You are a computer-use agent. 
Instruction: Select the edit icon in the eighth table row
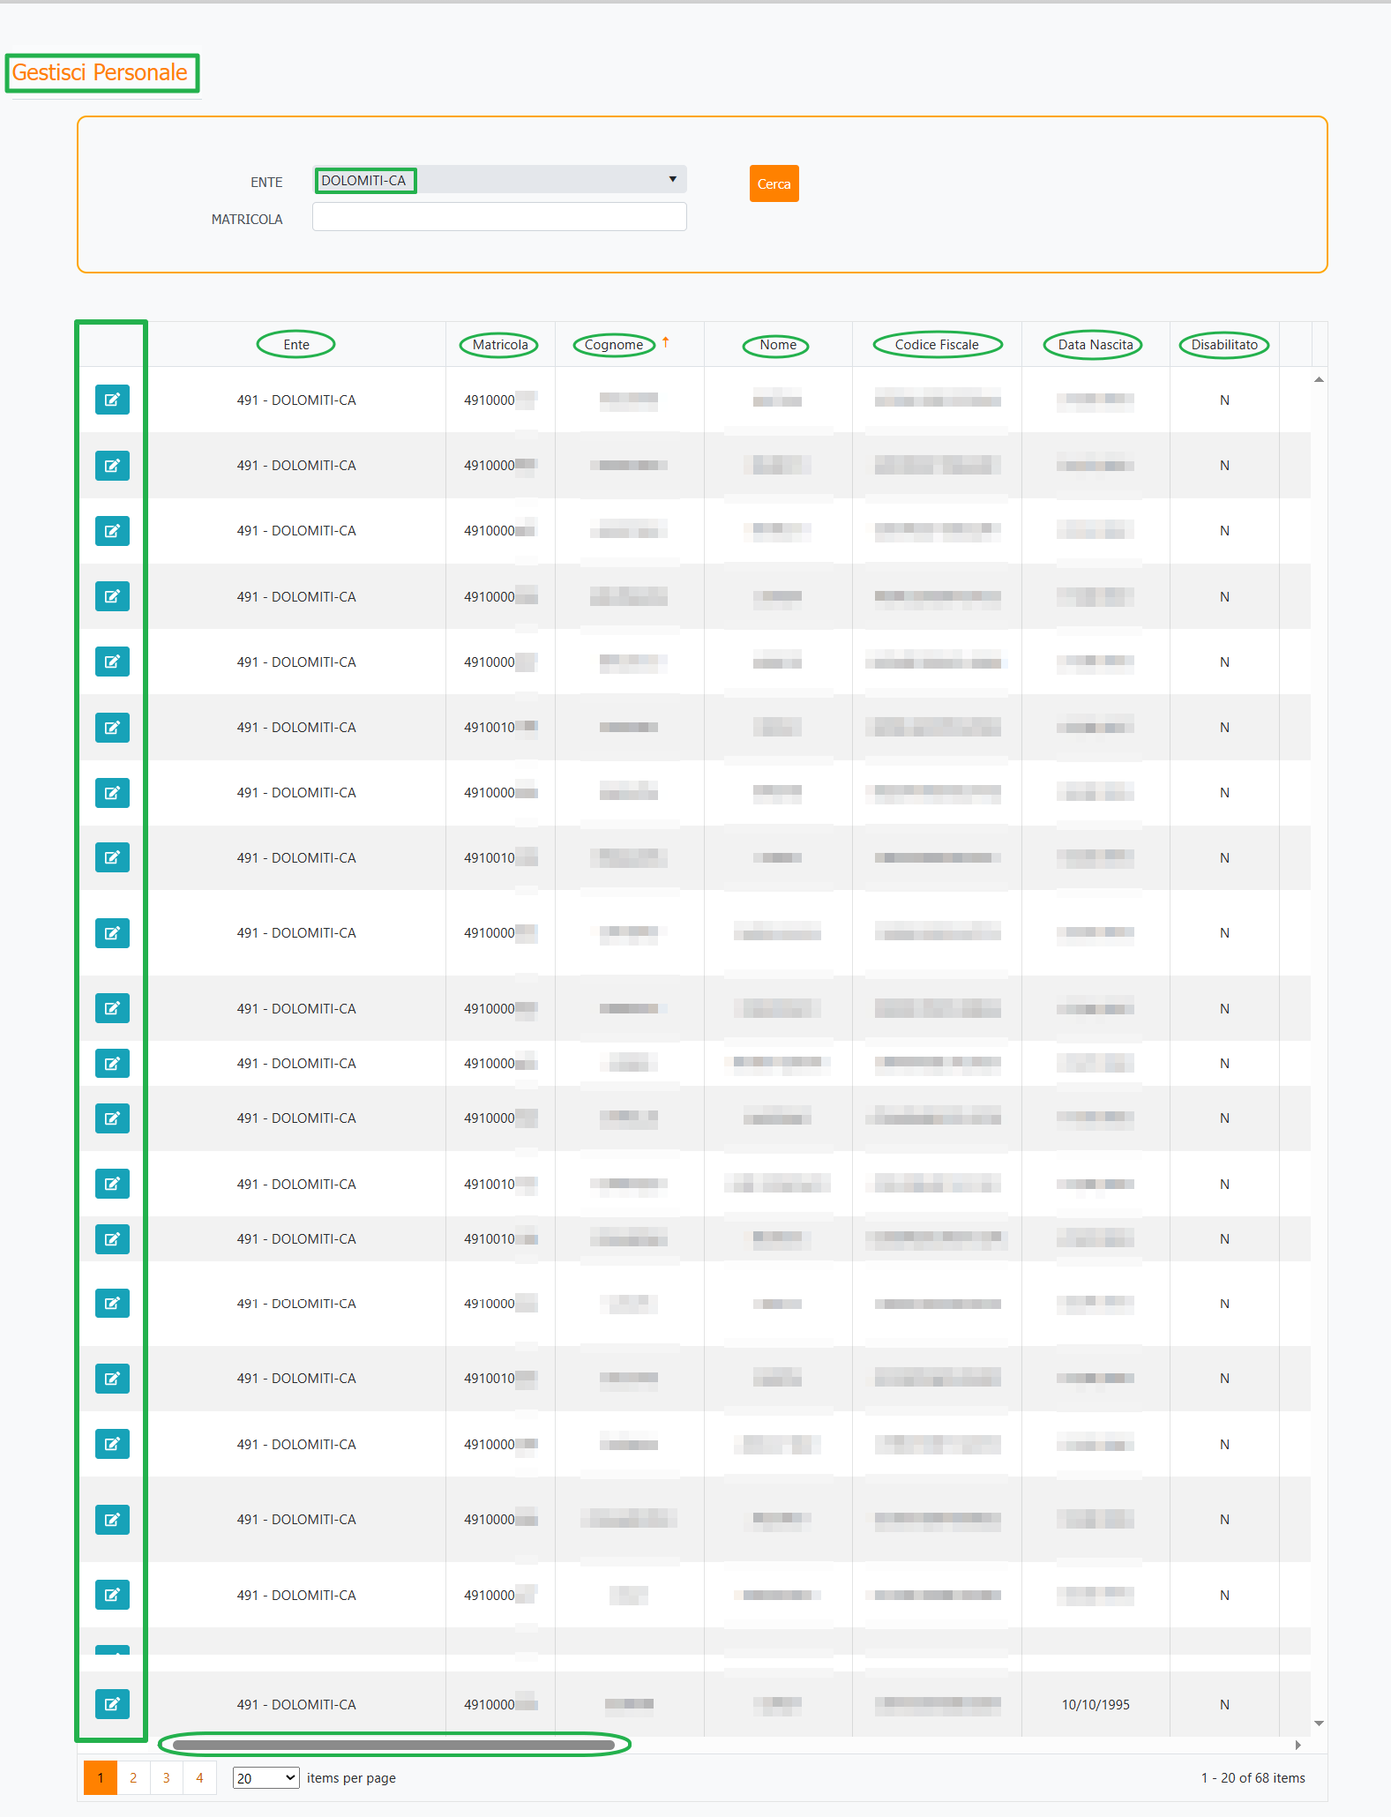112,857
